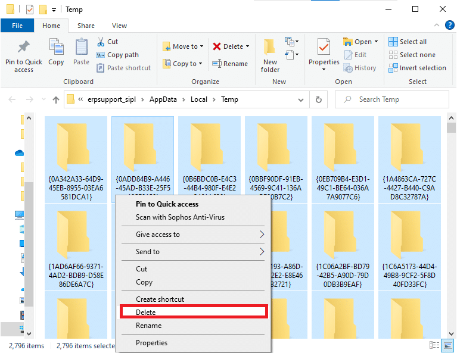Switch to the View ribbon tab
Image resolution: width=457 pixels, height=353 pixels.
coord(119,26)
